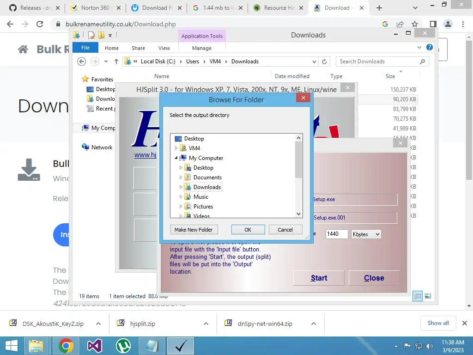Click Explorer back navigation arrow

click(x=81, y=61)
